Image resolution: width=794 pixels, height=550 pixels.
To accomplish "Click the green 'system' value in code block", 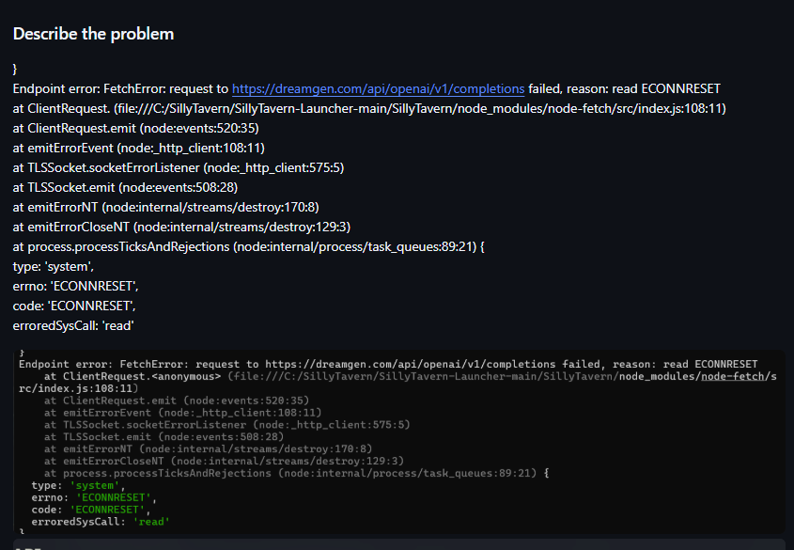I will [94, 485].
